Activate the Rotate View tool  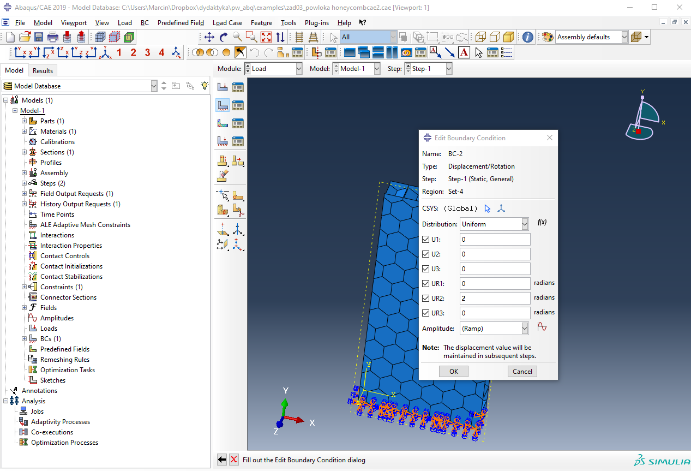click(x=223, y=37)
